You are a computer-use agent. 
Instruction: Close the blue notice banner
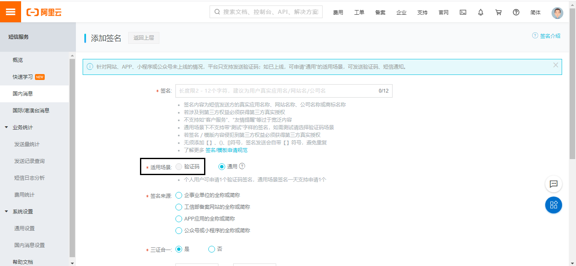556,65
